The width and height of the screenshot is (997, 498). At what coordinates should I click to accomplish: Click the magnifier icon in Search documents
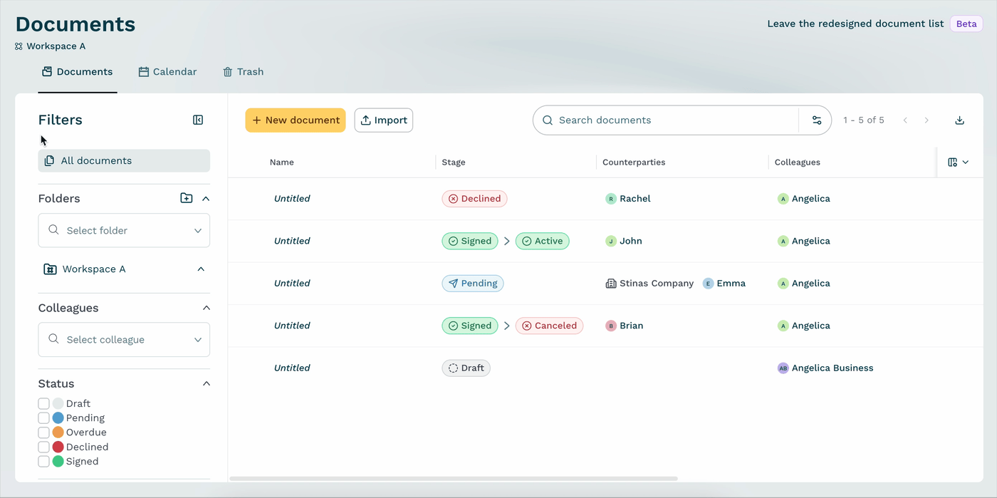(x=548, y=120)
